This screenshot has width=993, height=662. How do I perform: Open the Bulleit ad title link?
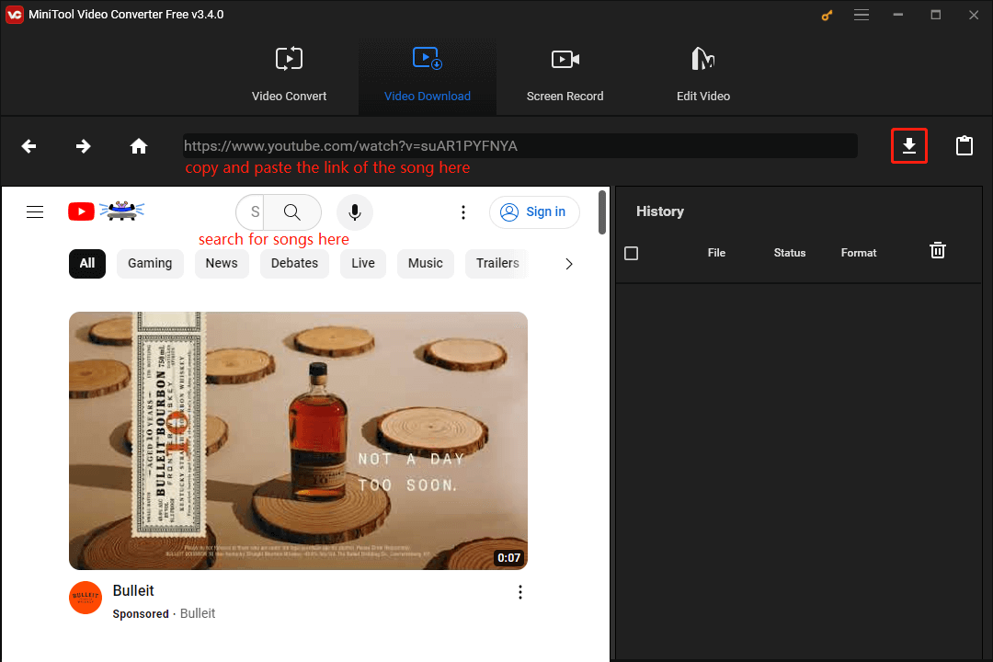pyautogui.click(x=133, y=590)
